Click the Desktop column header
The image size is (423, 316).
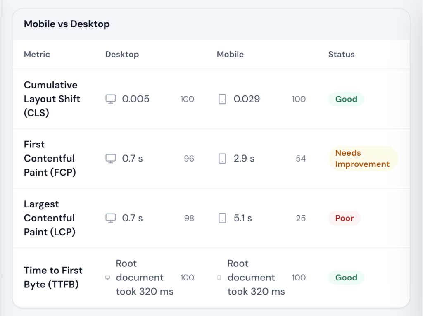pos(122,54)
